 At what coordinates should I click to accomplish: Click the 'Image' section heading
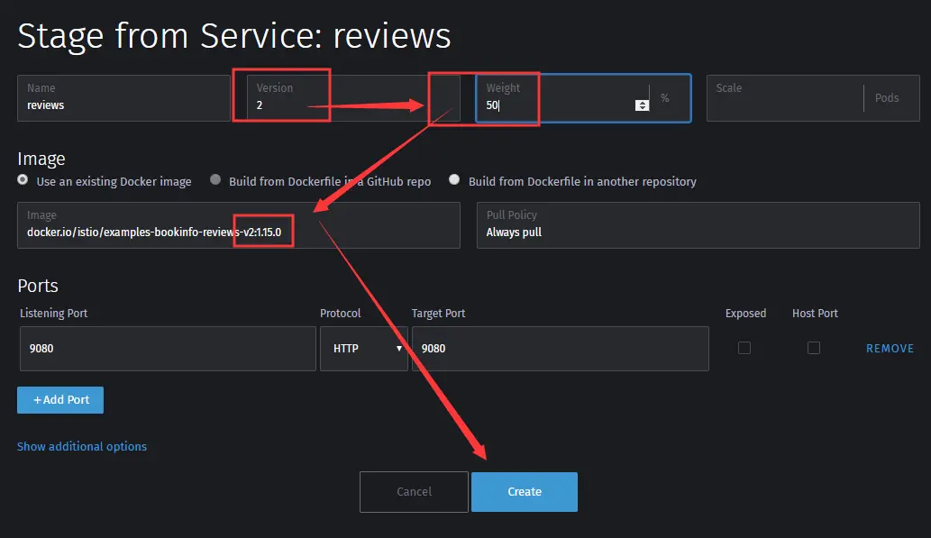(41, 159)
